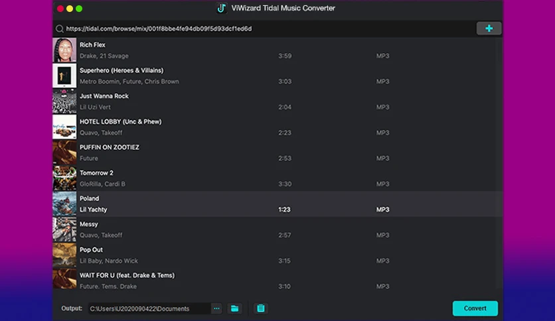The width and height of the screenshot is (555, 321).
Task: Click the 3:30 duration of Tomorrow 2
Action: click(285, 184)
